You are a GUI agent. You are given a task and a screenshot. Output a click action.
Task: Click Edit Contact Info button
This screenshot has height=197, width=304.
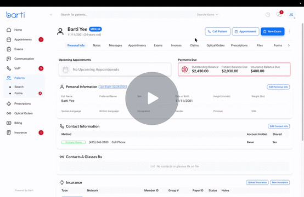point(279,126)
